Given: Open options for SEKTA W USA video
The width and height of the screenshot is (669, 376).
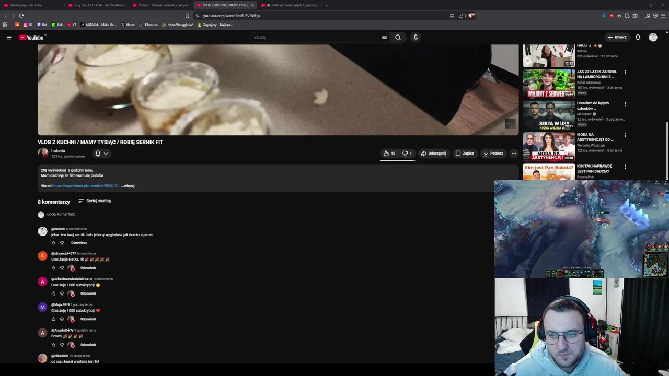Looking at the screenshot, I should pyautogui.click(x=625, y=104).
